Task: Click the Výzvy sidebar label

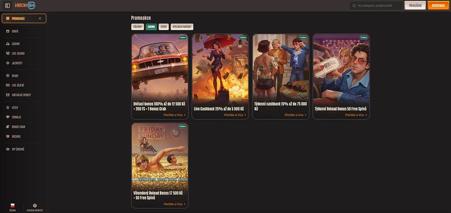Action: point(15,108)
